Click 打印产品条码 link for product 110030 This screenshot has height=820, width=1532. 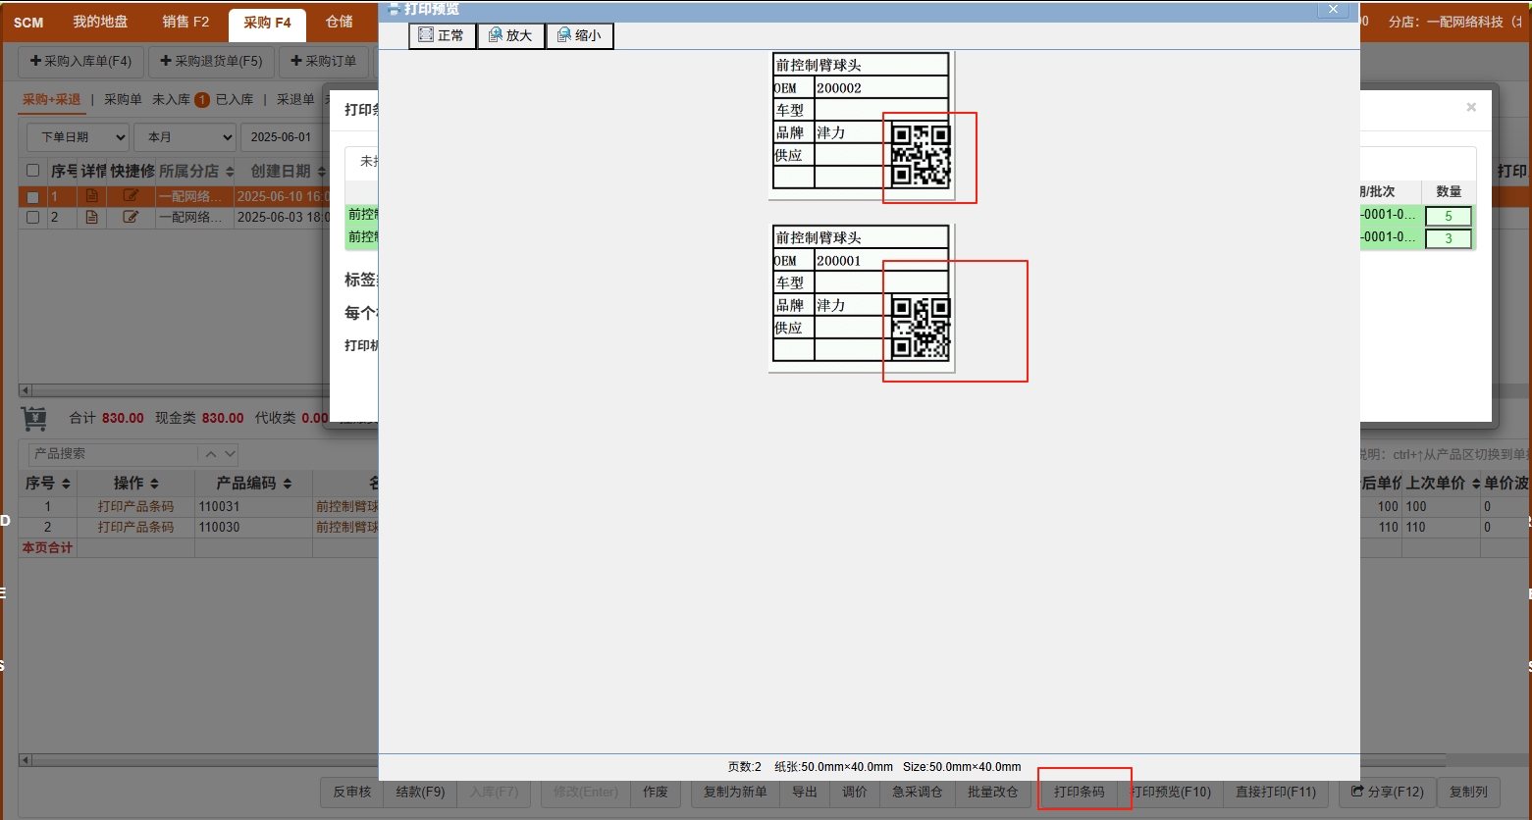[135, 528]
